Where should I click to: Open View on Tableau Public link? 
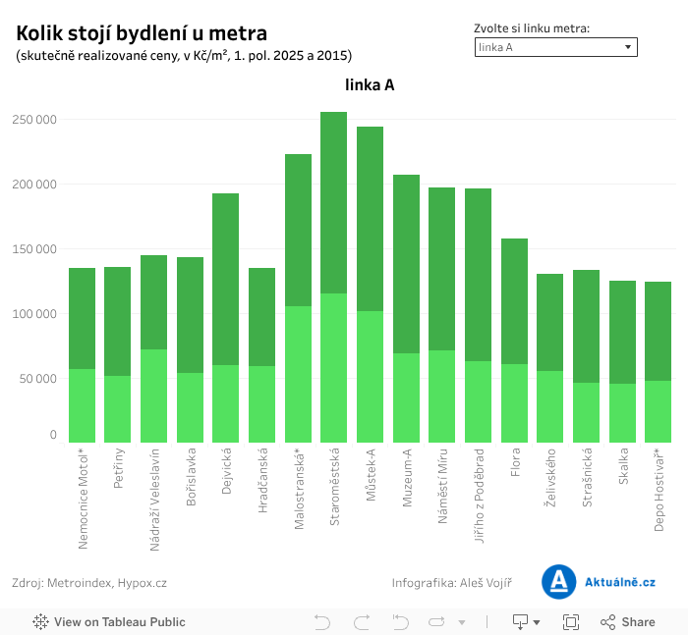(109, 622)
